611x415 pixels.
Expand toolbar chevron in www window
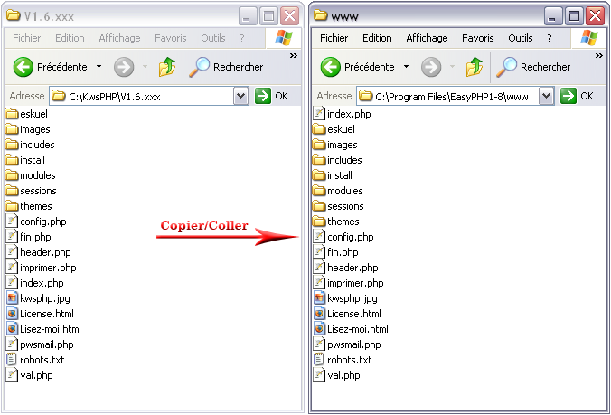(599, 56)
